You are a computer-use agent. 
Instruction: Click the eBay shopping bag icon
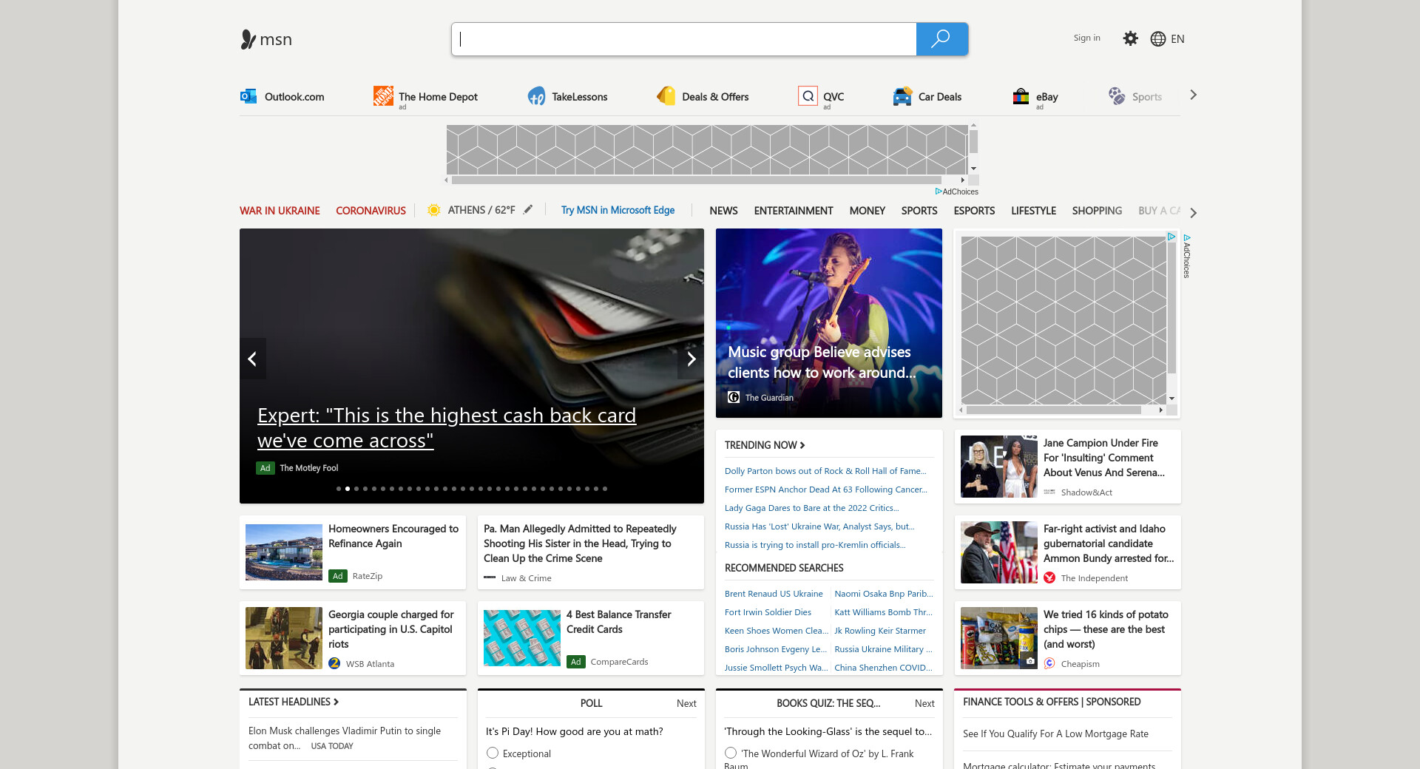point(1021,96)
